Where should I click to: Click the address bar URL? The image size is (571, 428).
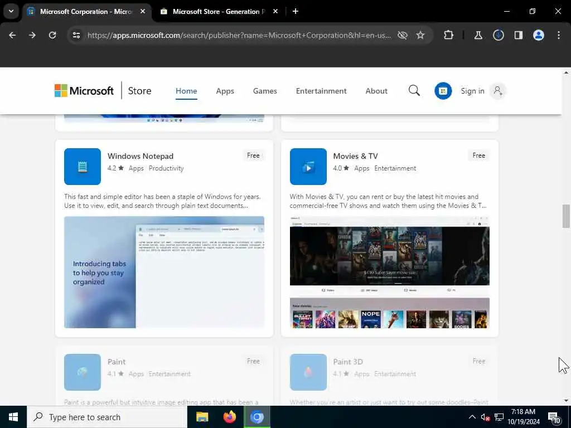pos(239,35)
